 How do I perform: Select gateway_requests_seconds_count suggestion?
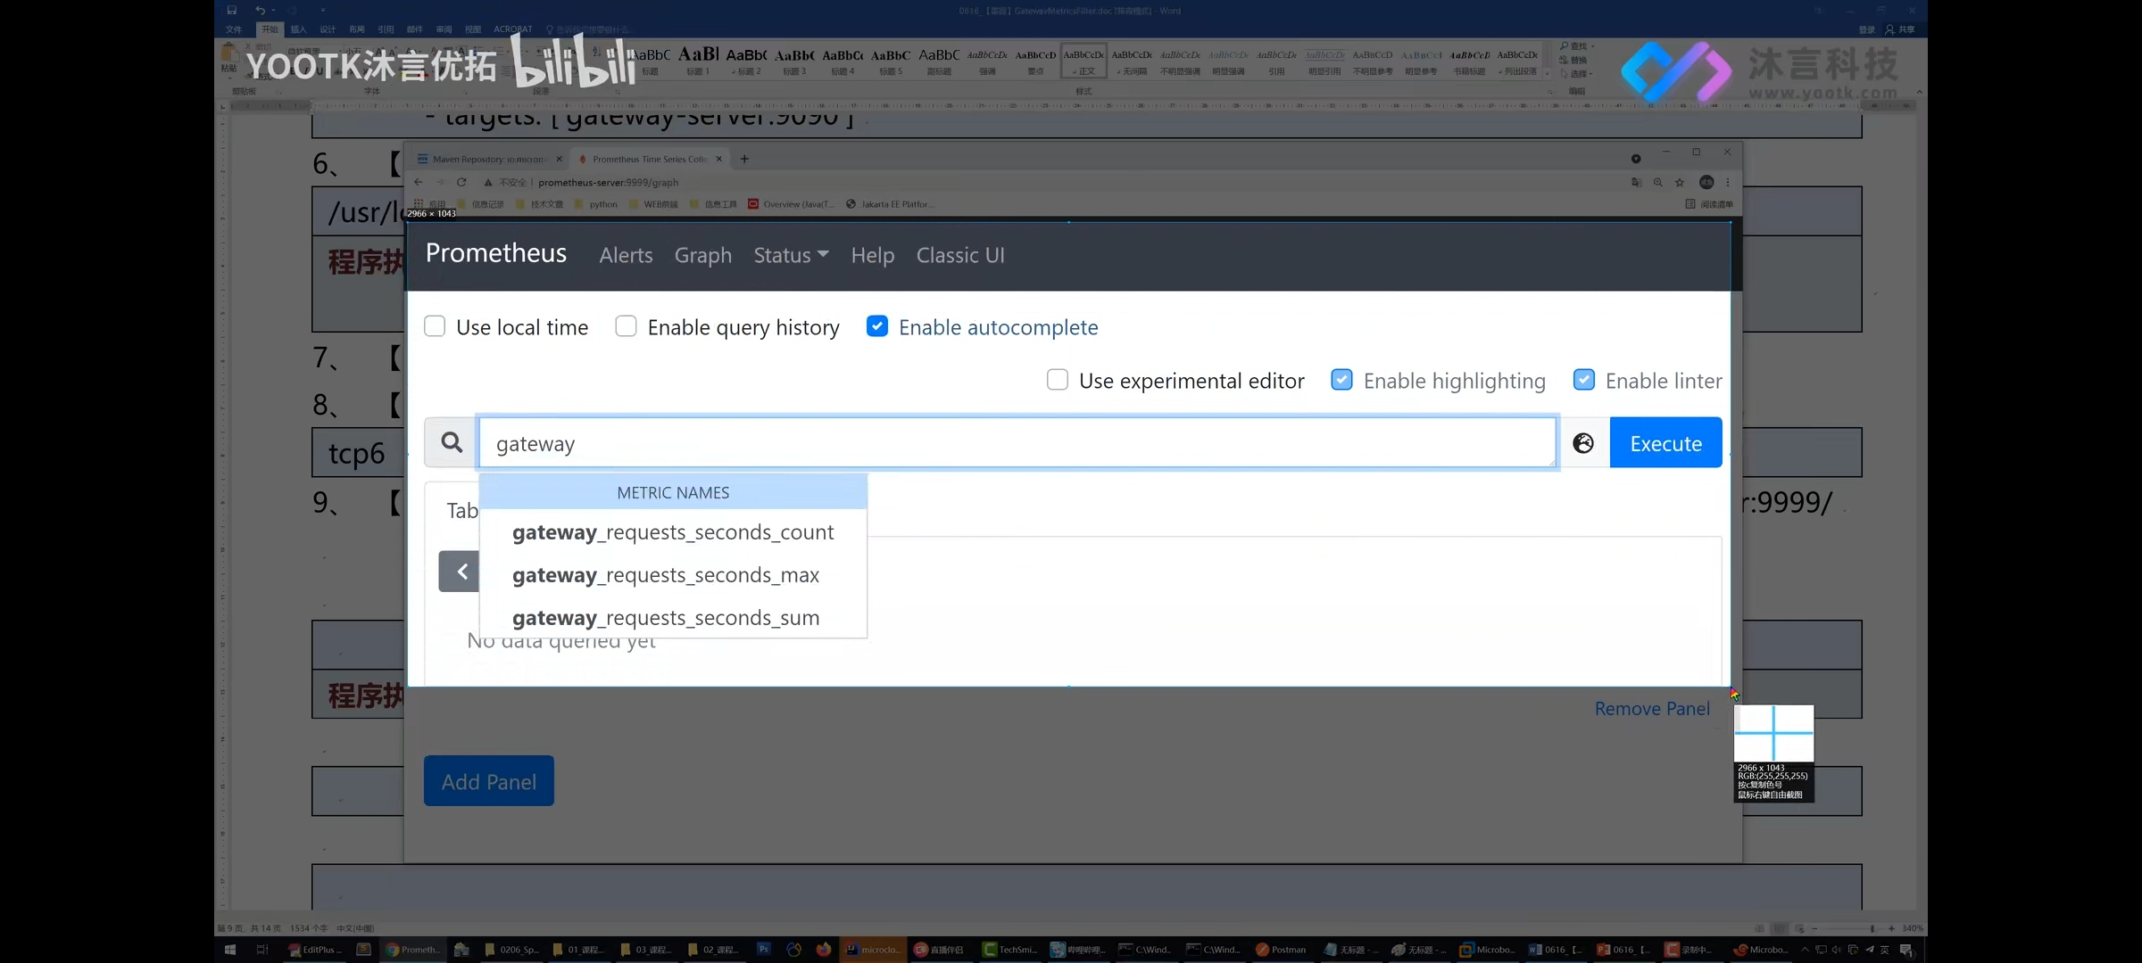(x=673, y=532)
